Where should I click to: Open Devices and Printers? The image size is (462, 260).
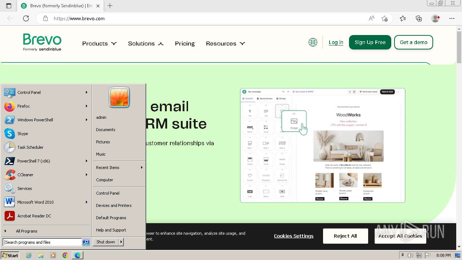pyautogui.click(x=119, y=205)
